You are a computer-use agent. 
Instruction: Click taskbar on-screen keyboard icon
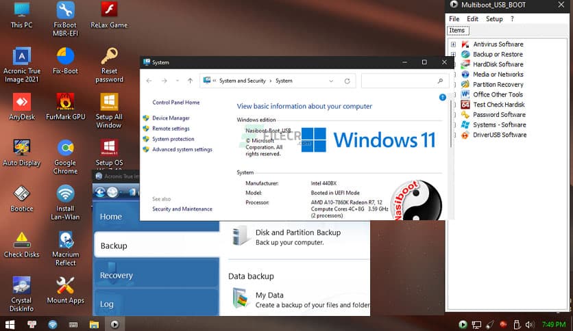pyautogui.click(x=73, y=324)
